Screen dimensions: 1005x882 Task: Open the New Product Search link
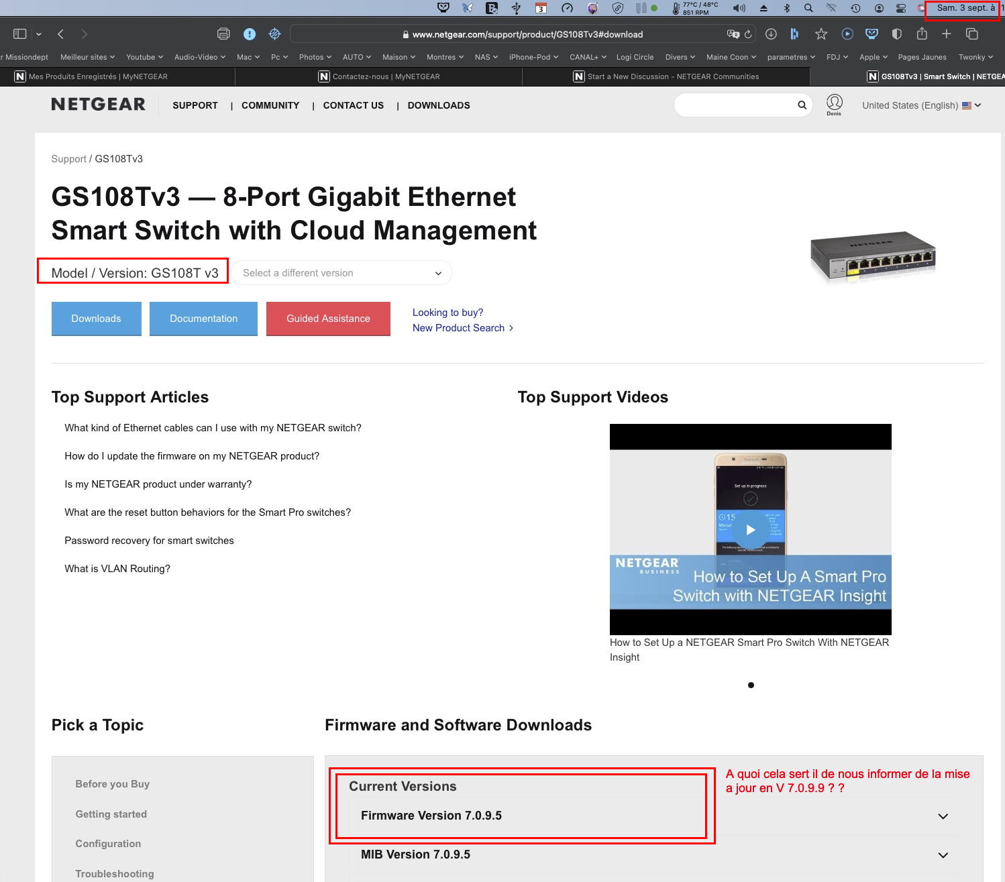pyautogui.click(x=459, y=327)
